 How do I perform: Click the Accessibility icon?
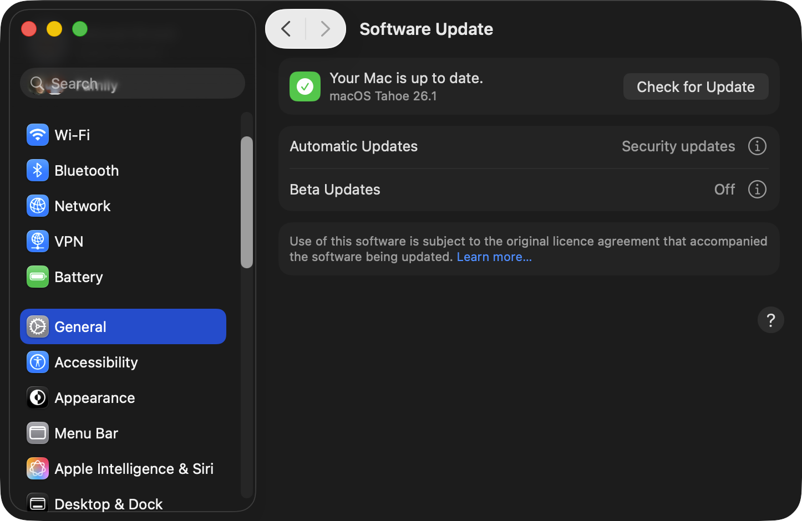click(38, 362)
